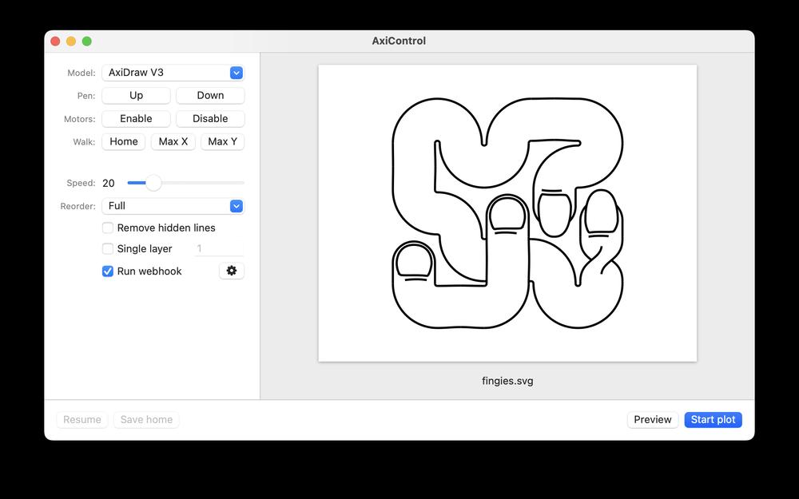Walk to Max X position

pos(173,141)
